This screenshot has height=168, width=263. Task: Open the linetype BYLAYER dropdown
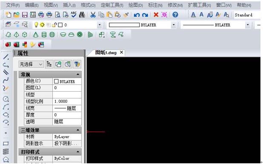[x=248, y=25]
